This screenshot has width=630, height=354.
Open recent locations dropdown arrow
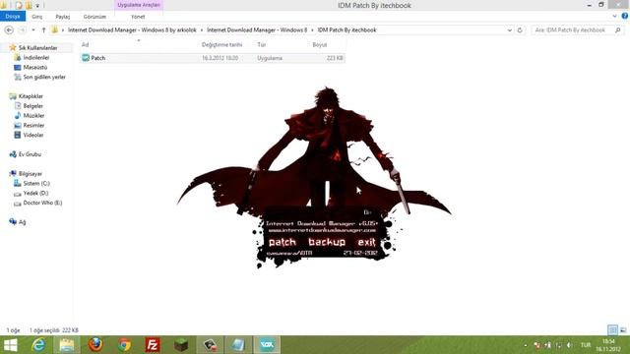[33, 30]
